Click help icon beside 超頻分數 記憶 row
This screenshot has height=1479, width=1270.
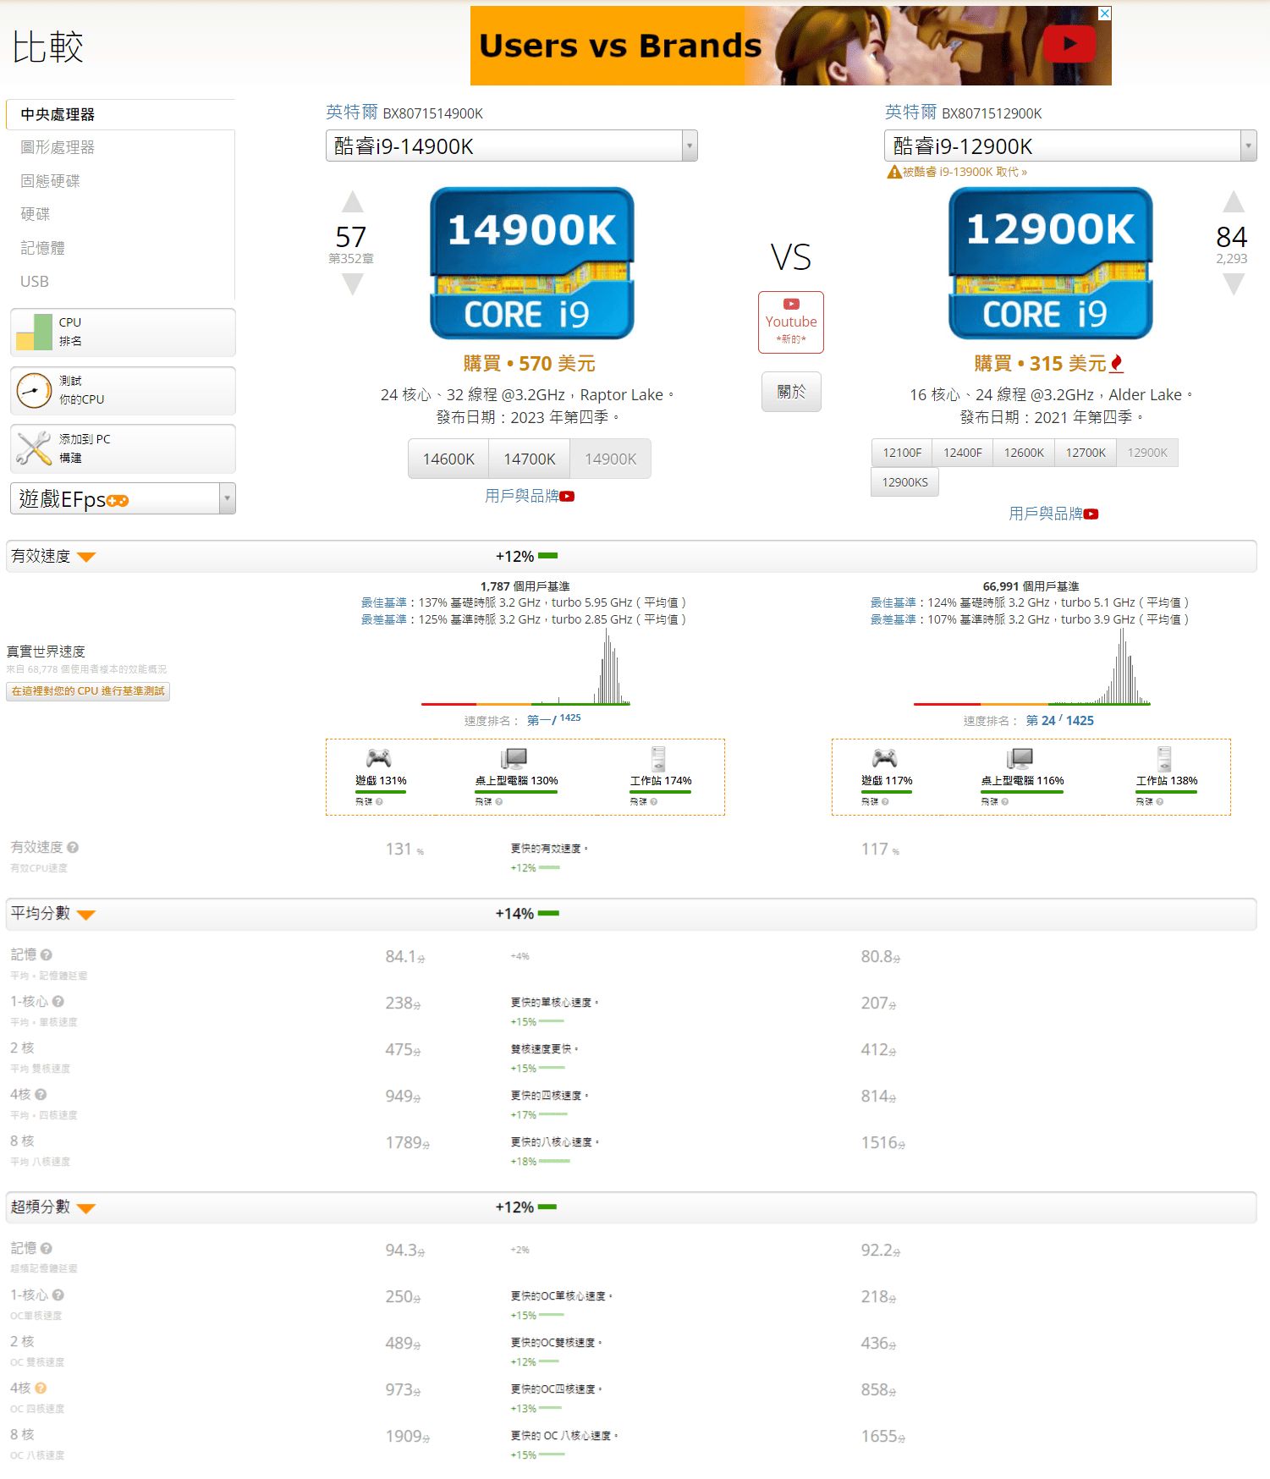(x=47, y=1248)
